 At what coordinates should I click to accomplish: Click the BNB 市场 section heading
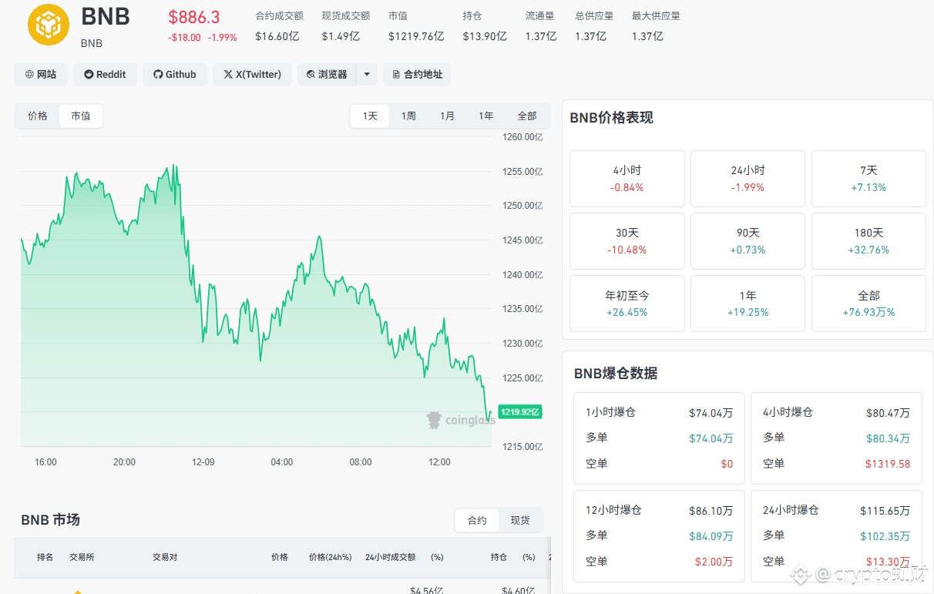click(51, 520)
